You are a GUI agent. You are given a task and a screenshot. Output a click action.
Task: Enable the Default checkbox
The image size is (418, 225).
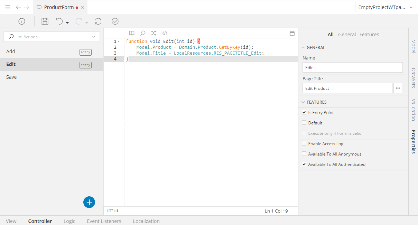point(304,123)
